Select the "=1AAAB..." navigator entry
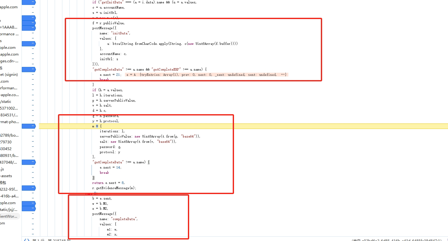This screenshot has width=448, height=241. click(x=9, y=27)
